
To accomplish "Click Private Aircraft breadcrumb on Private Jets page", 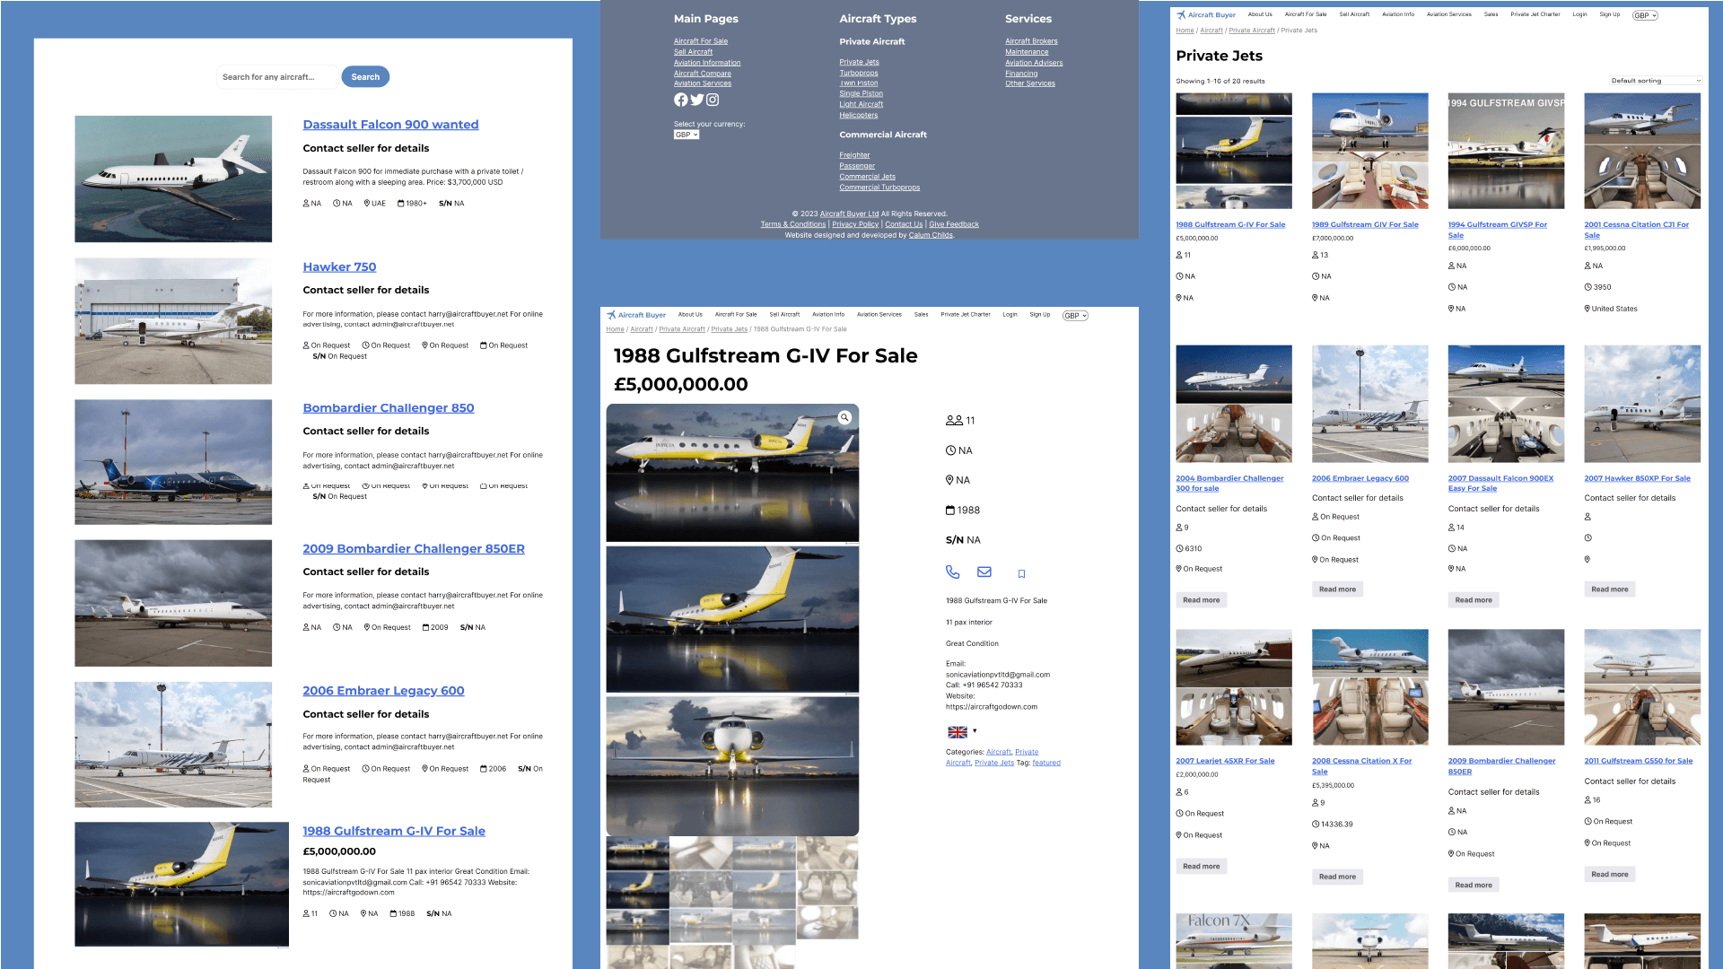I will [1252, 31].
